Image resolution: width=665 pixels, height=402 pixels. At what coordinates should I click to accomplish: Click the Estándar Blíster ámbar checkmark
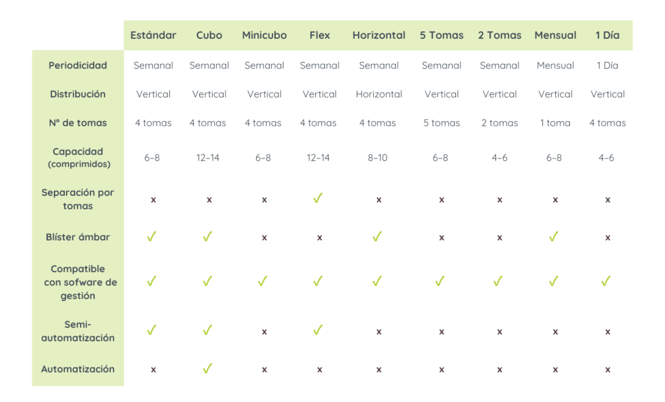(x=152, y=236)
